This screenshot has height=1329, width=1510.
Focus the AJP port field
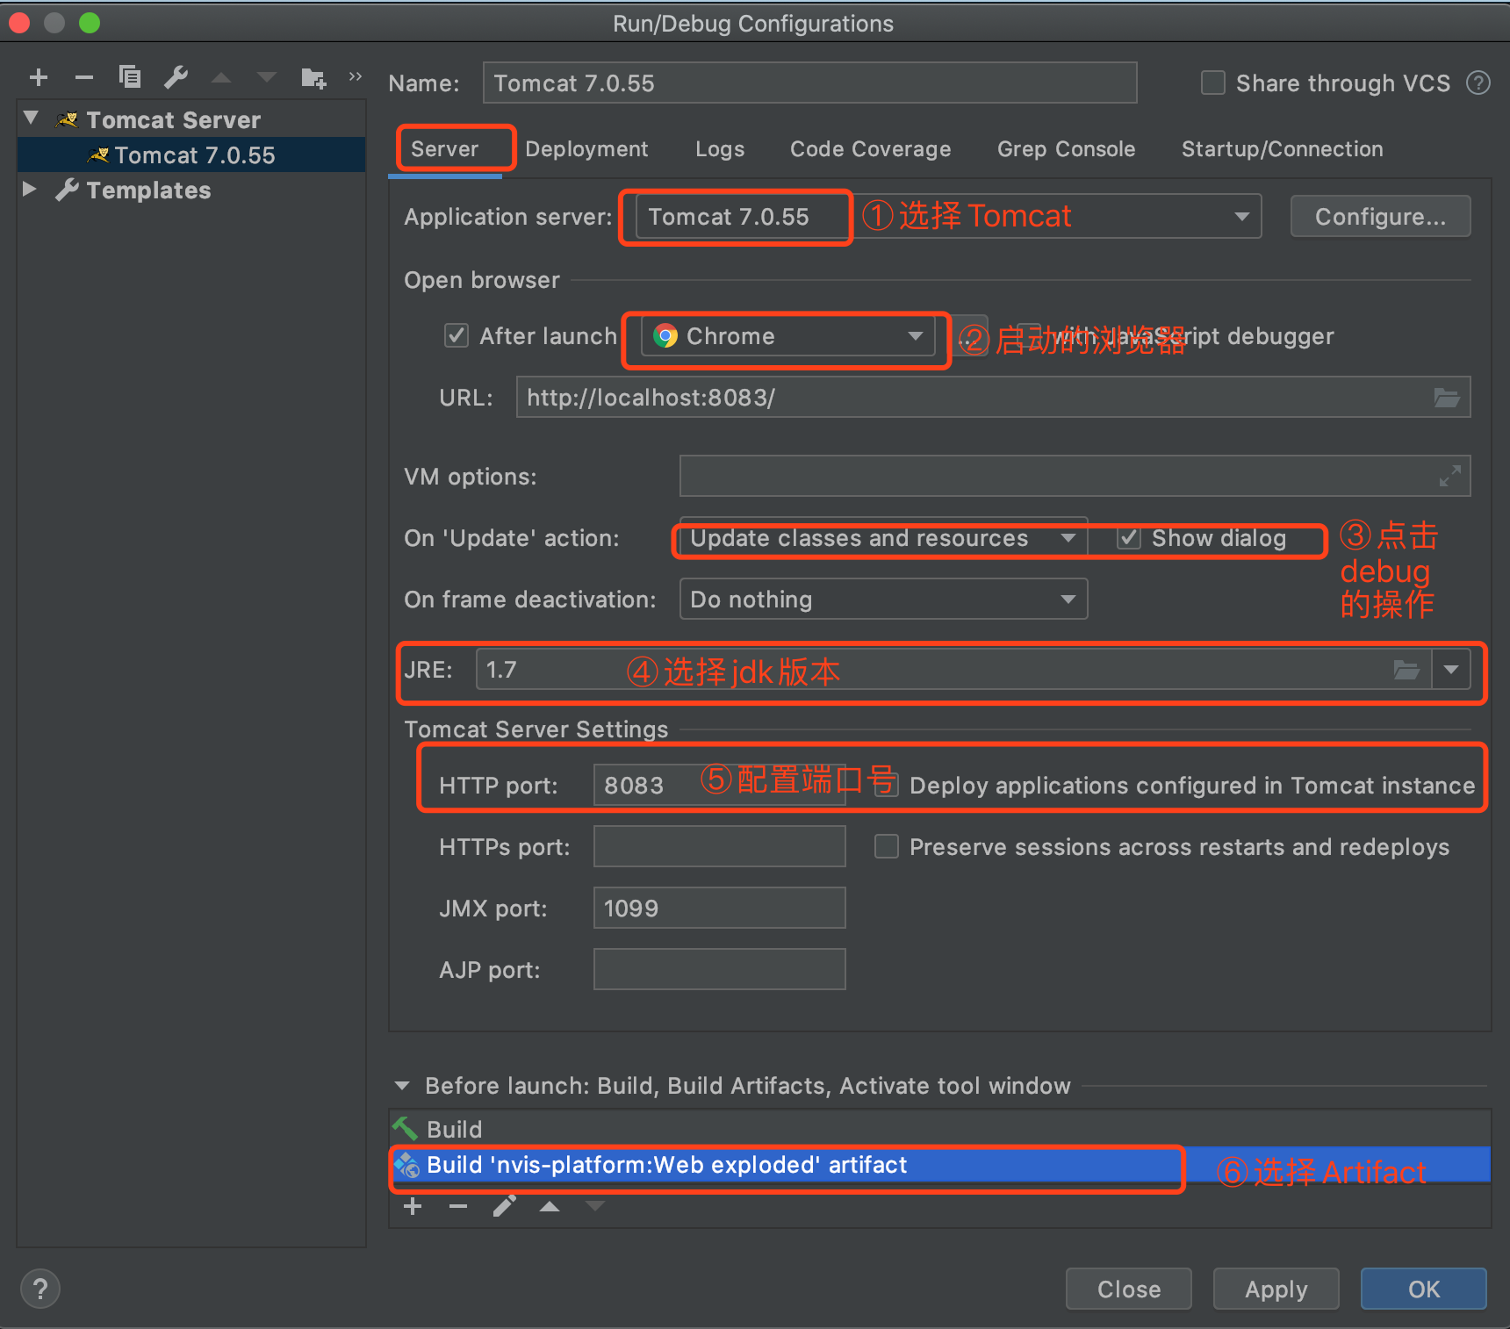coord(719,969)
